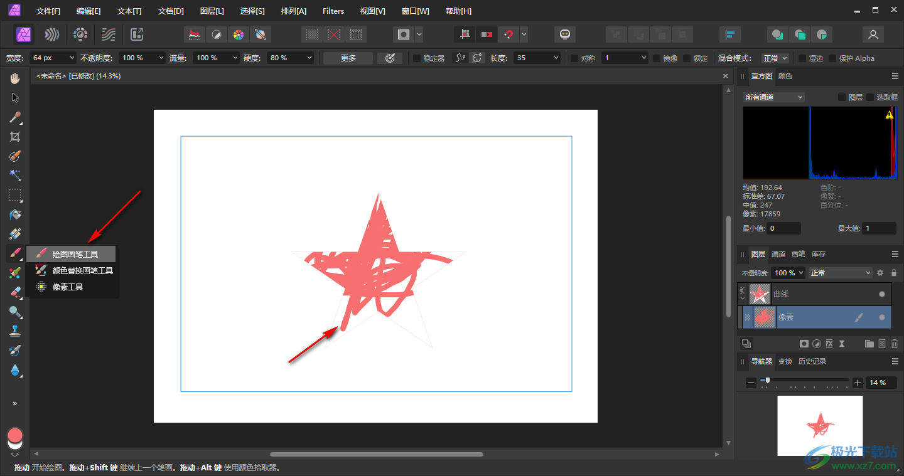Screen dimensions: 904x476
Task: Enable the 对称 symmetry checkbox
Action: 574,58
